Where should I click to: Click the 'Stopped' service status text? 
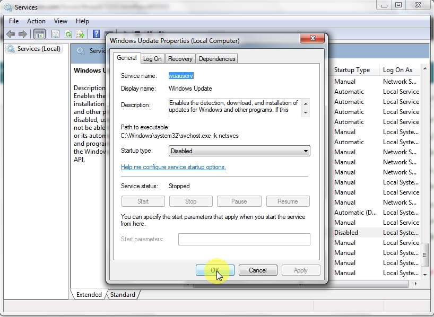click(x=179, y=186)
